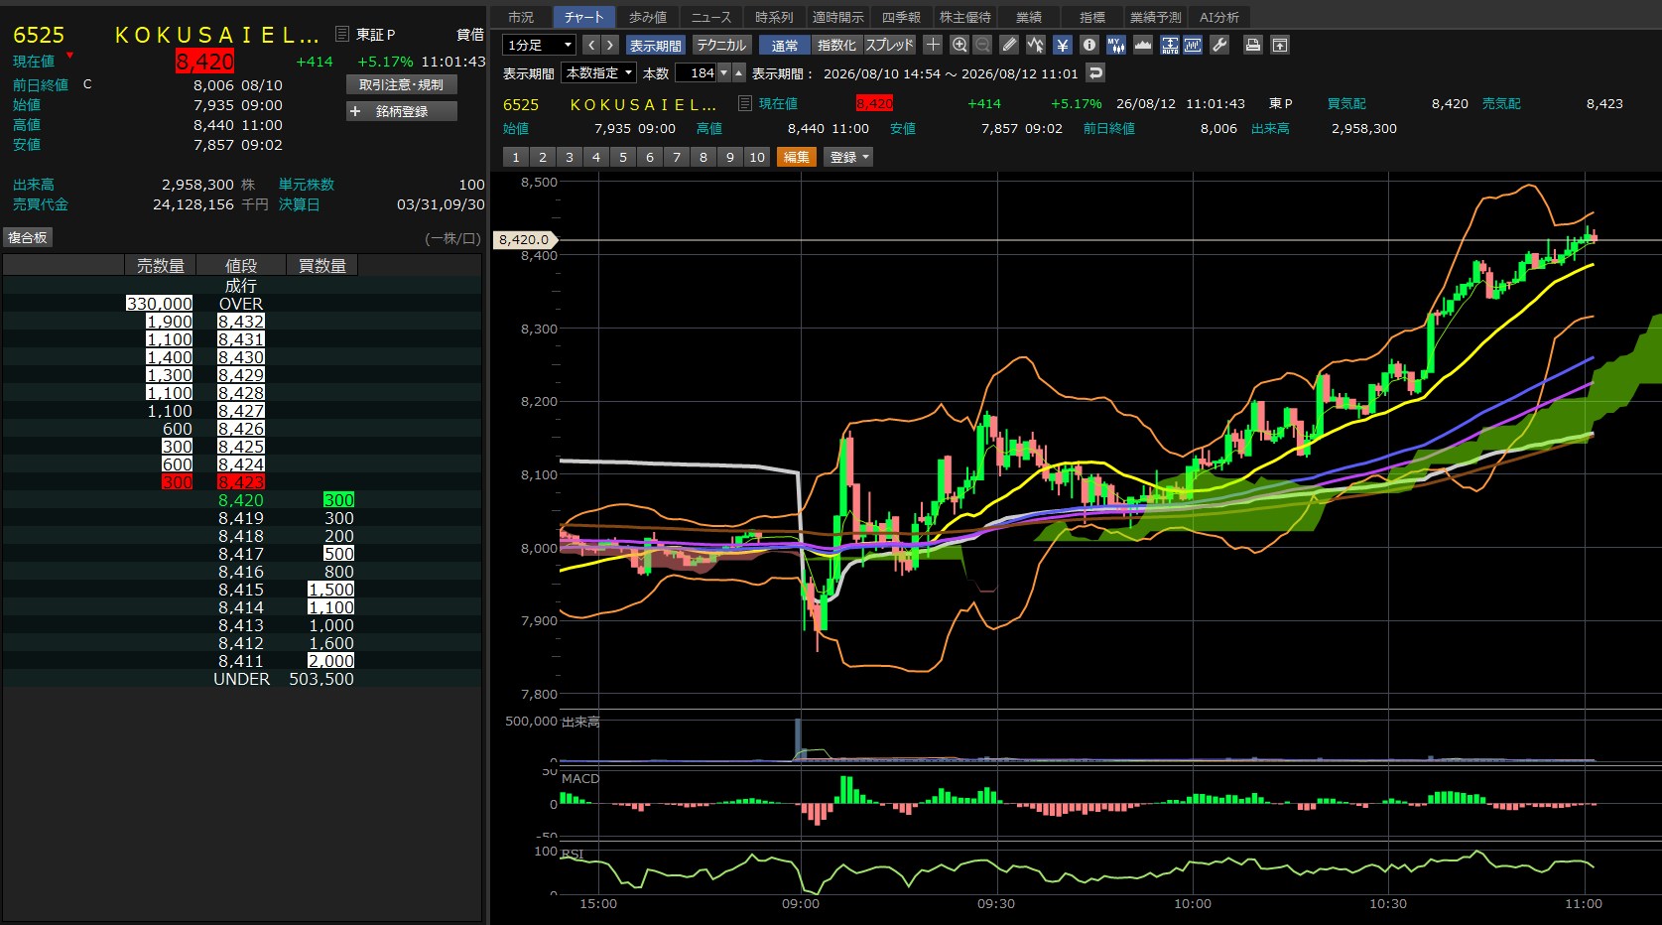Switch to the 四季報 tab
Screen dimensions: 1662x925
[901, 17]
